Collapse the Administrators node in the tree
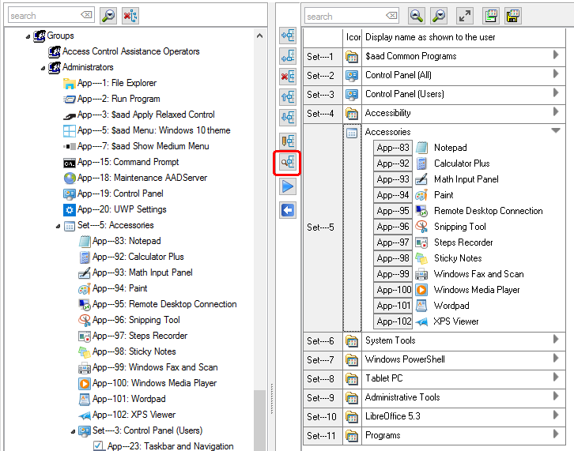The image size is (574, 451). 43,67
